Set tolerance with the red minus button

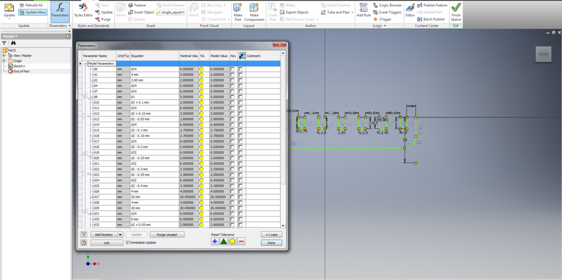coord(241,241)
